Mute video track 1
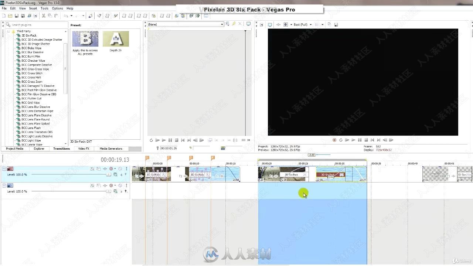Viewport: 473px width, 266px height. tap(120, 169)
